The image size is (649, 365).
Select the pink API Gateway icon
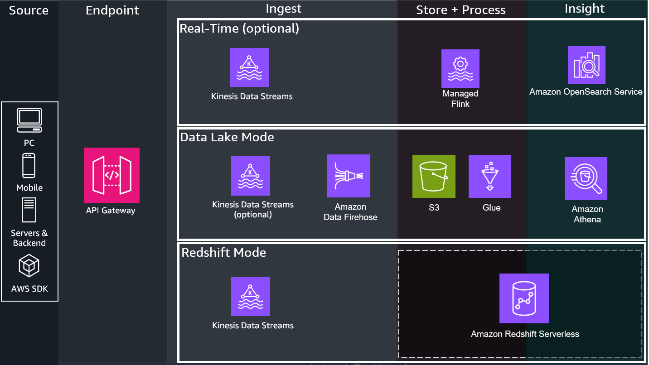click(112, 175)
